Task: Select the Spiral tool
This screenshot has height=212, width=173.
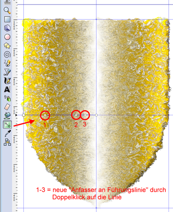Action: tap(7, 54)
